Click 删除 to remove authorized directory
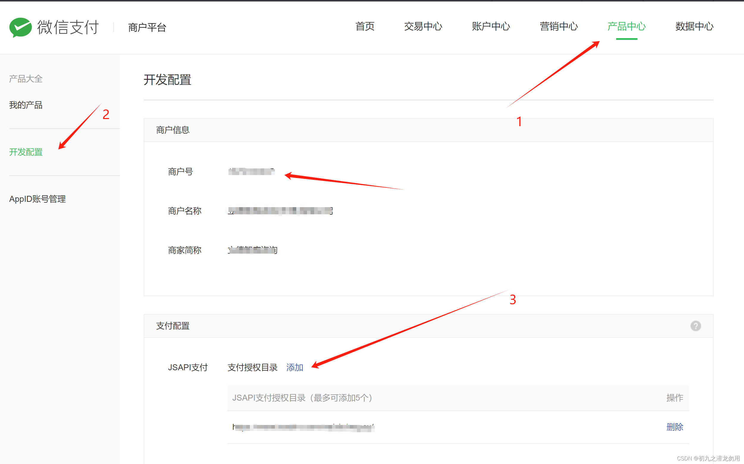Screen dimensions: 744x464 (674, 427)
